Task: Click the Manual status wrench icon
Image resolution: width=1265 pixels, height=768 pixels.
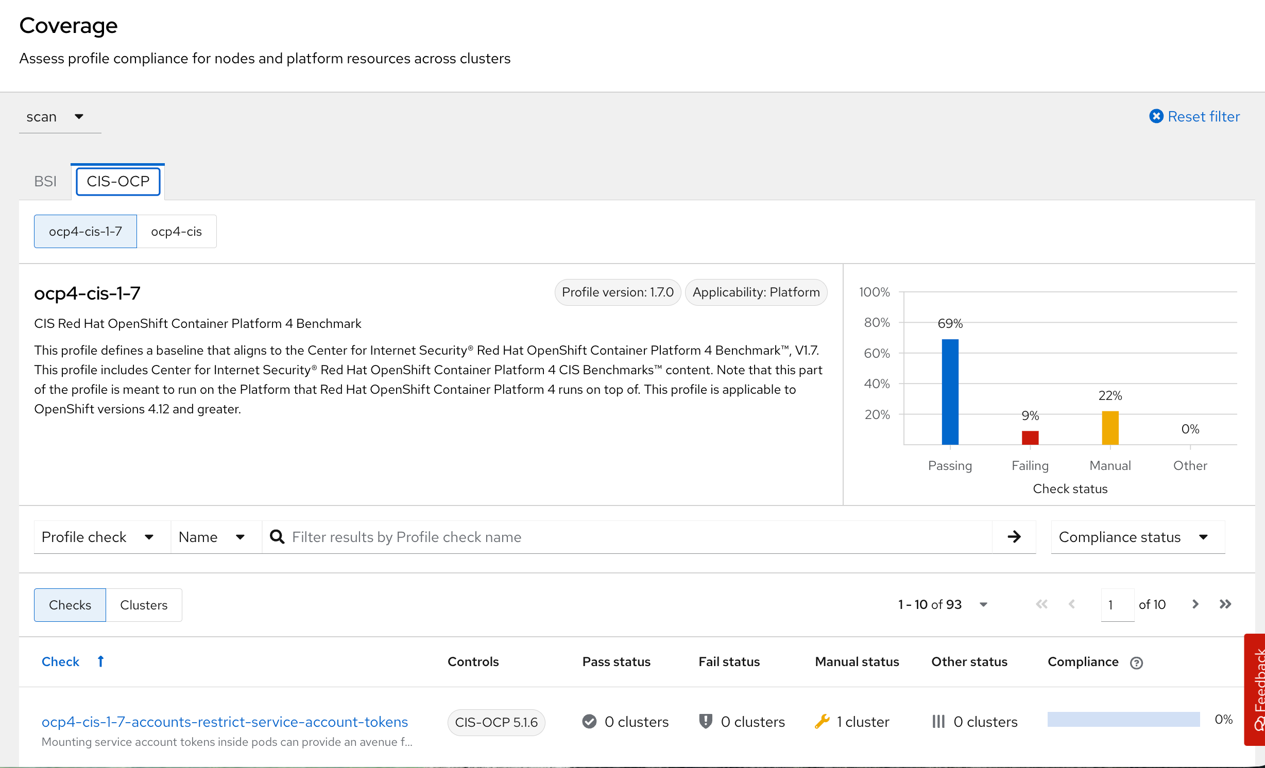Action: [822, 721]
